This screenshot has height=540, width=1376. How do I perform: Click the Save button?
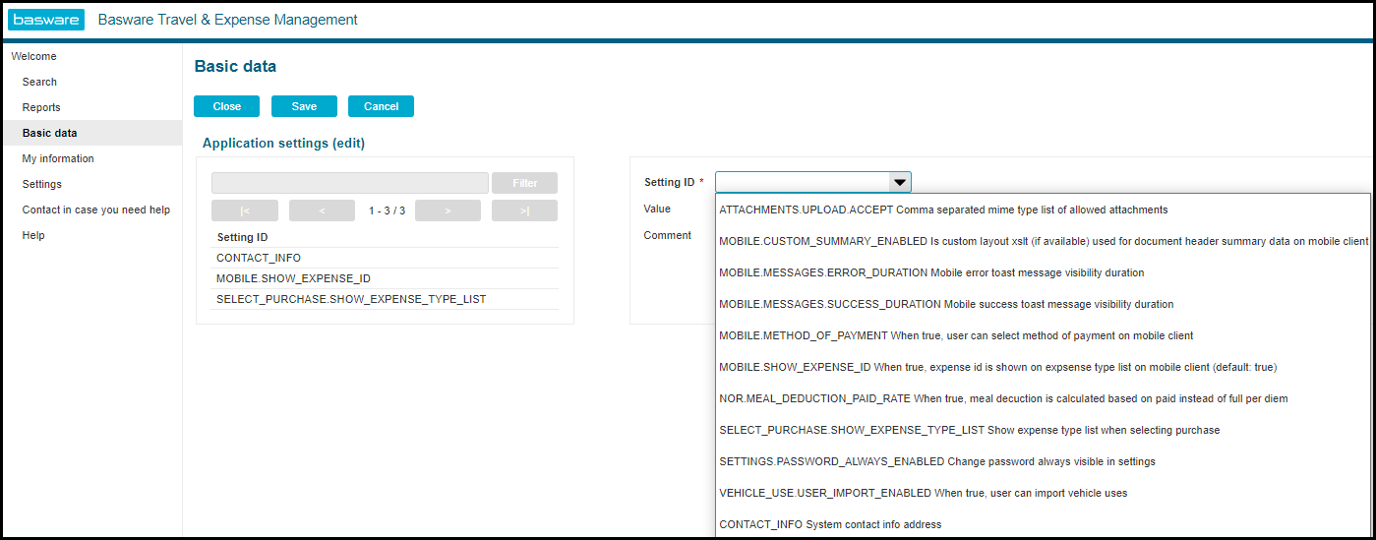pyautogui.click(x=304, y=106)
